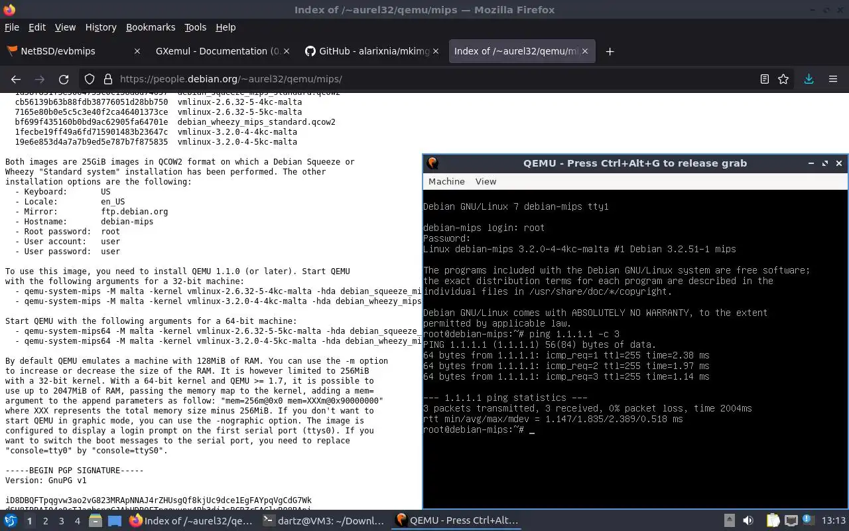Click inside the QEMU terminal display
849x531 pixels.
635,348
